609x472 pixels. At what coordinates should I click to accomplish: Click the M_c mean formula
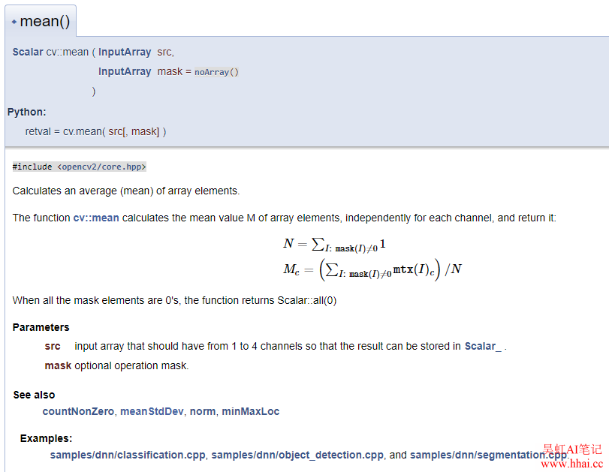(x=372, y=269)
